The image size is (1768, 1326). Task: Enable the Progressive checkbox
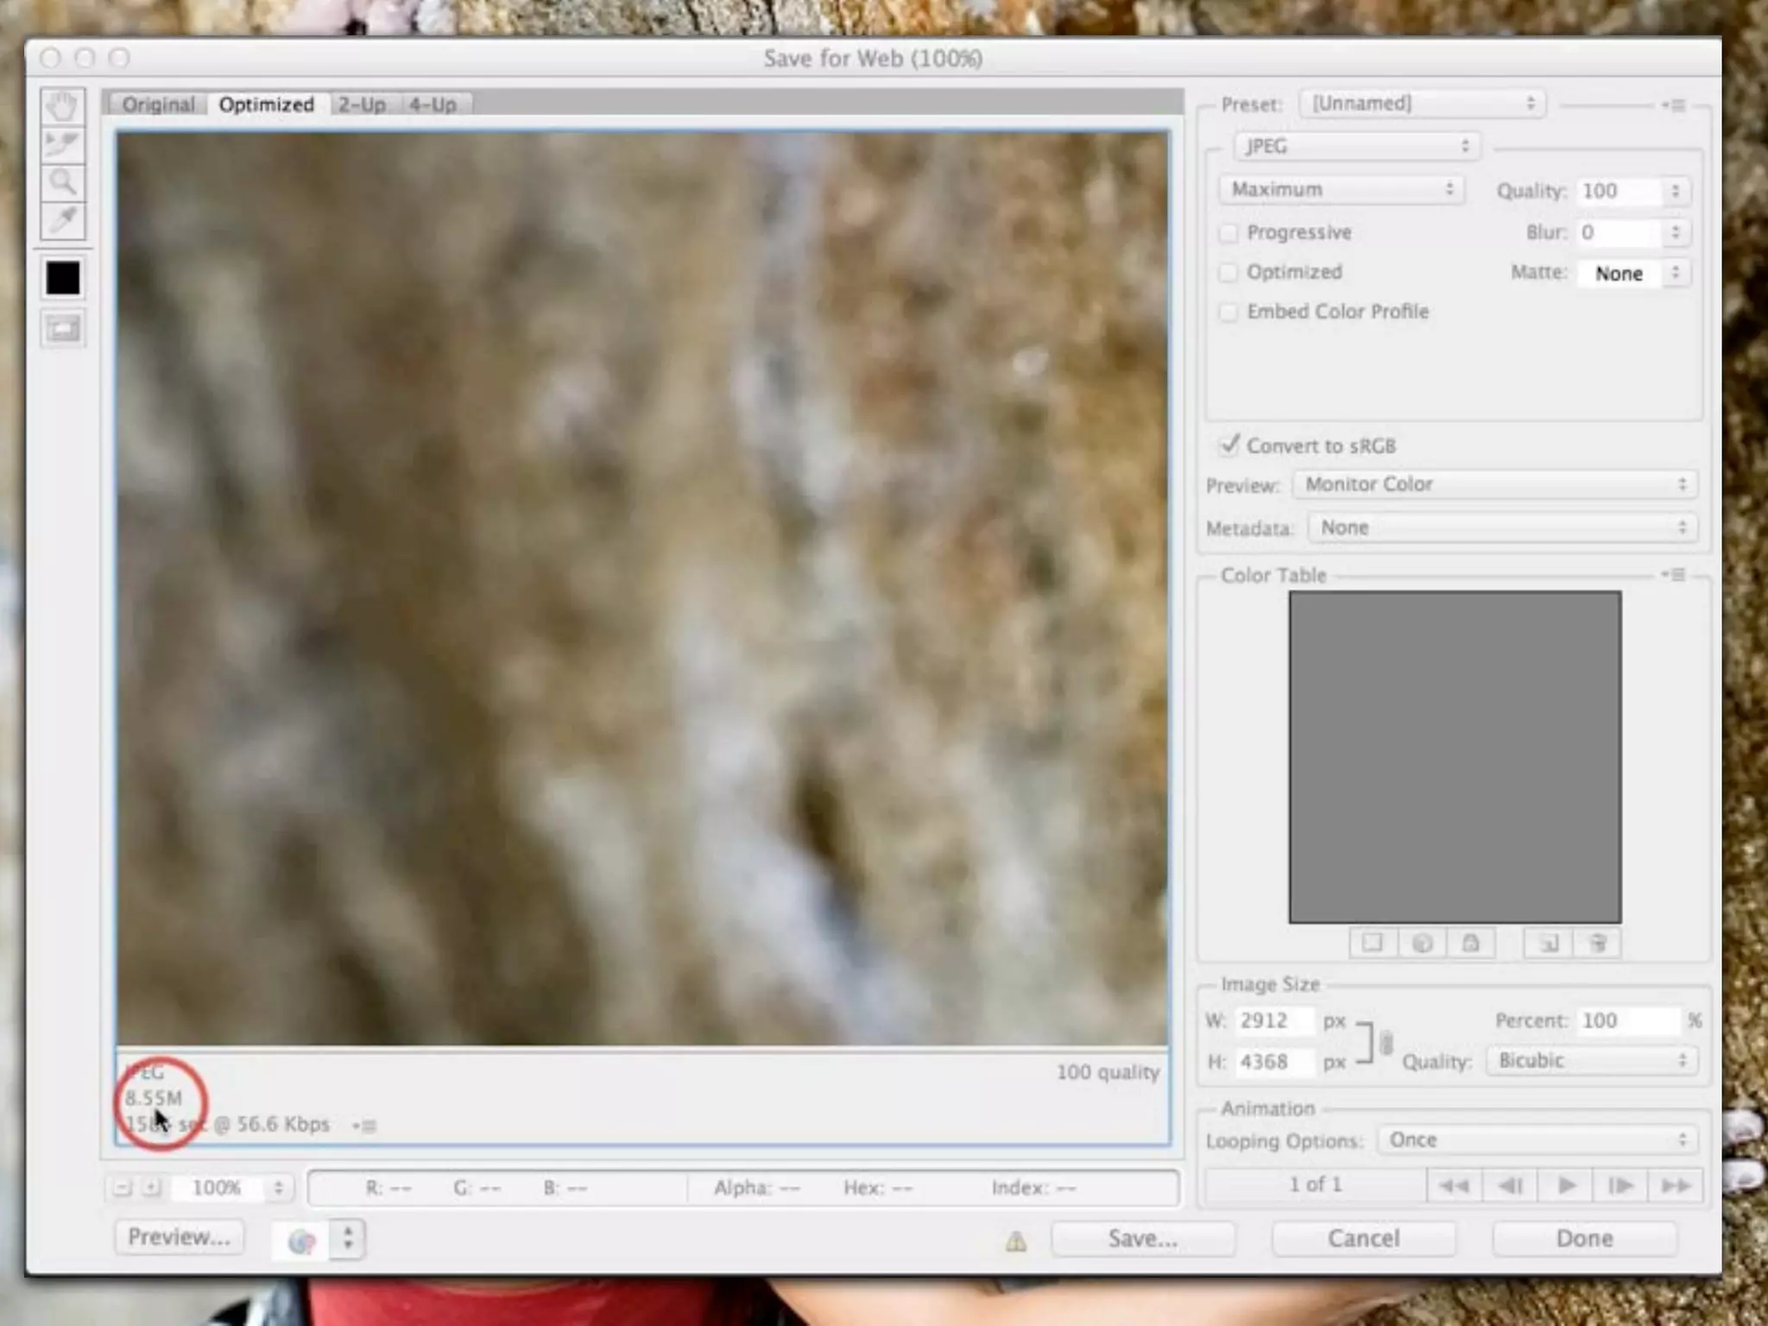1228,233
